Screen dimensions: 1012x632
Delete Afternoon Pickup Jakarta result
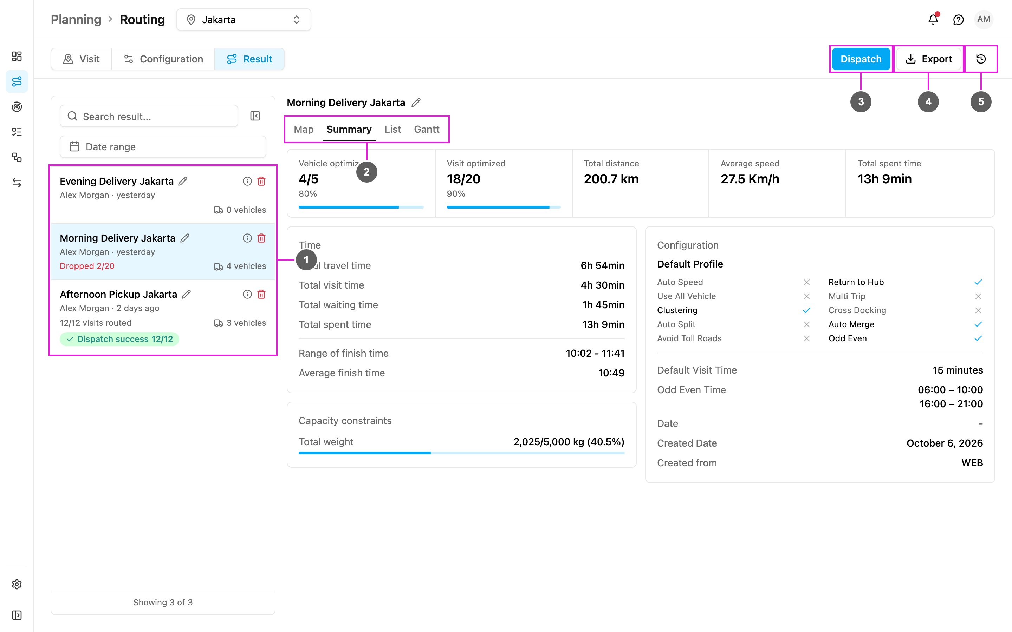point(261,294)
